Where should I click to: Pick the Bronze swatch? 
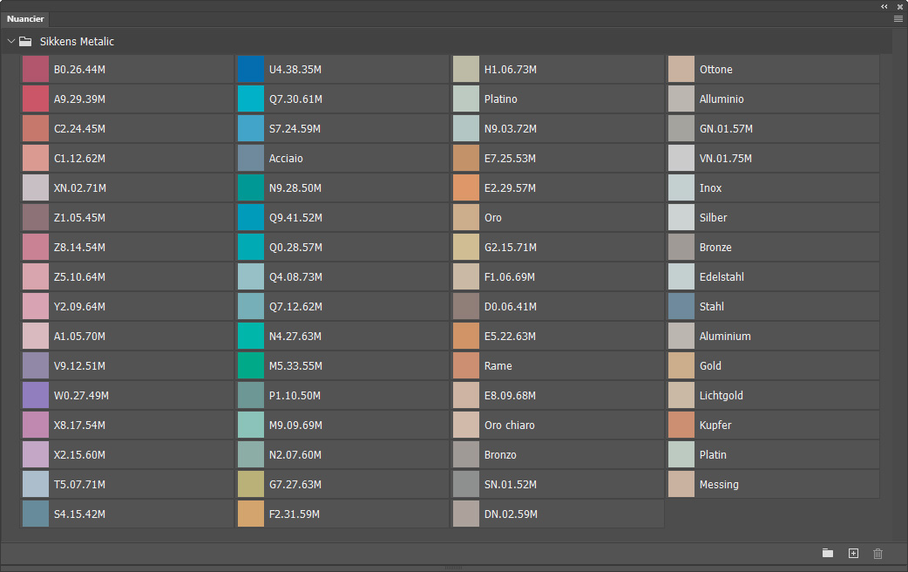[x=681, y=247]
